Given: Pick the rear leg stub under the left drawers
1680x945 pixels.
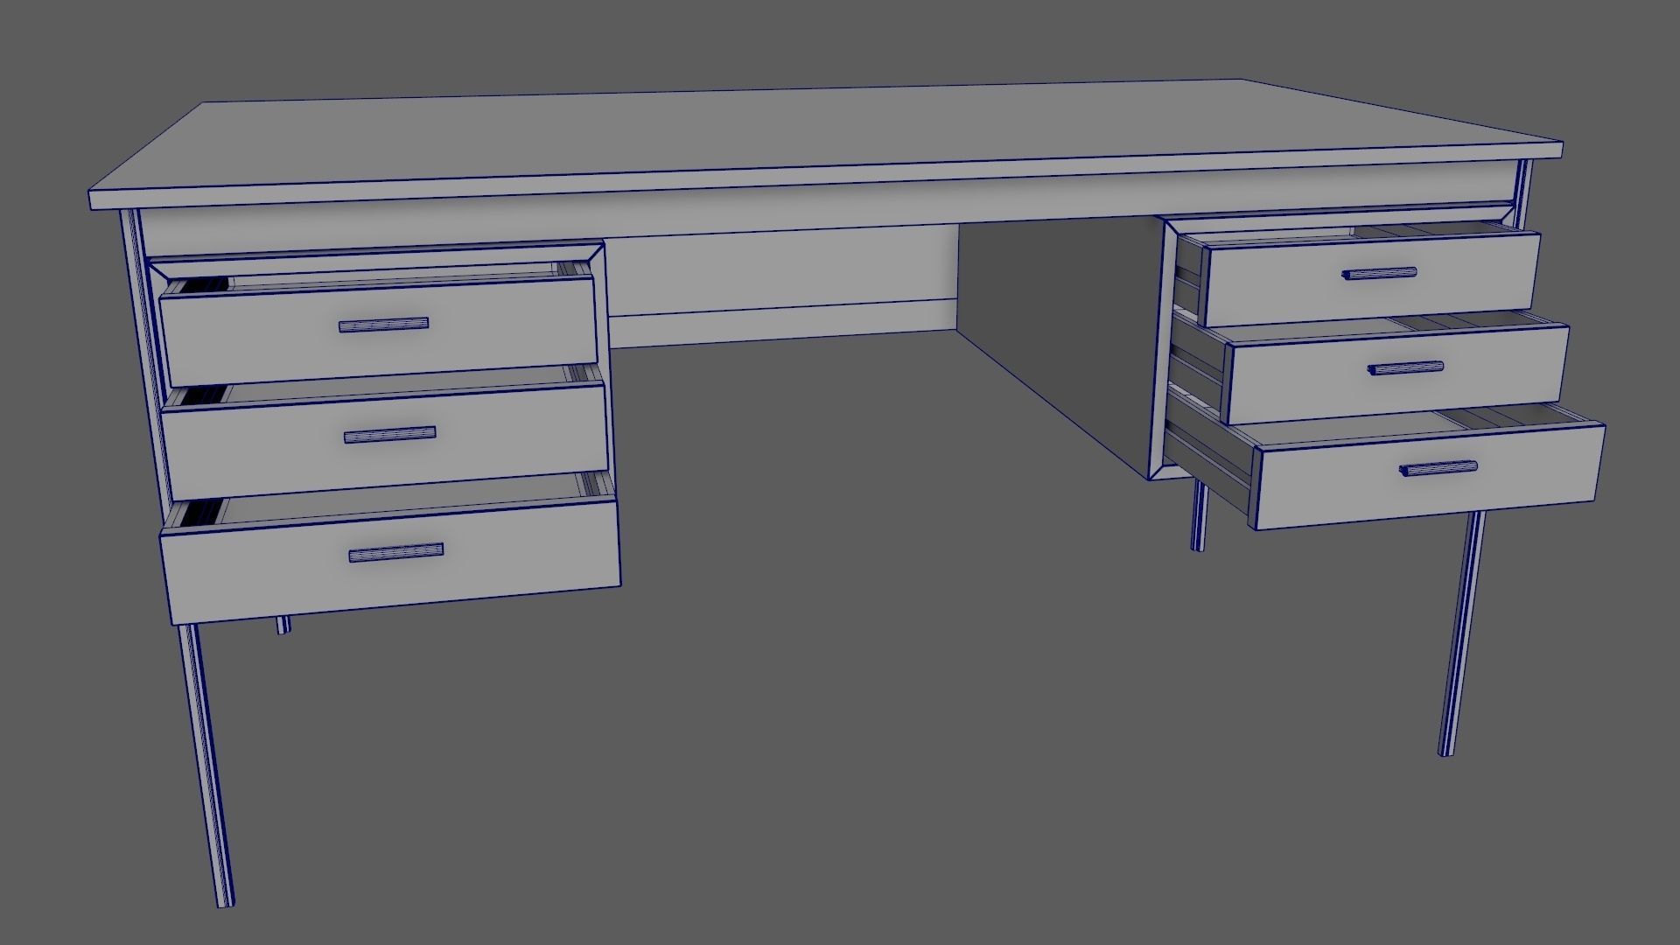Looking at the screenshot, I should (x=282, y=625).
